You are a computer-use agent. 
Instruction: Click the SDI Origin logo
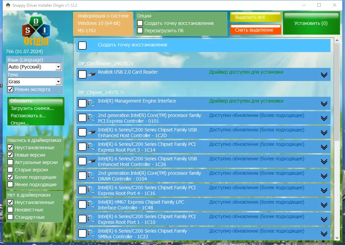36,31
